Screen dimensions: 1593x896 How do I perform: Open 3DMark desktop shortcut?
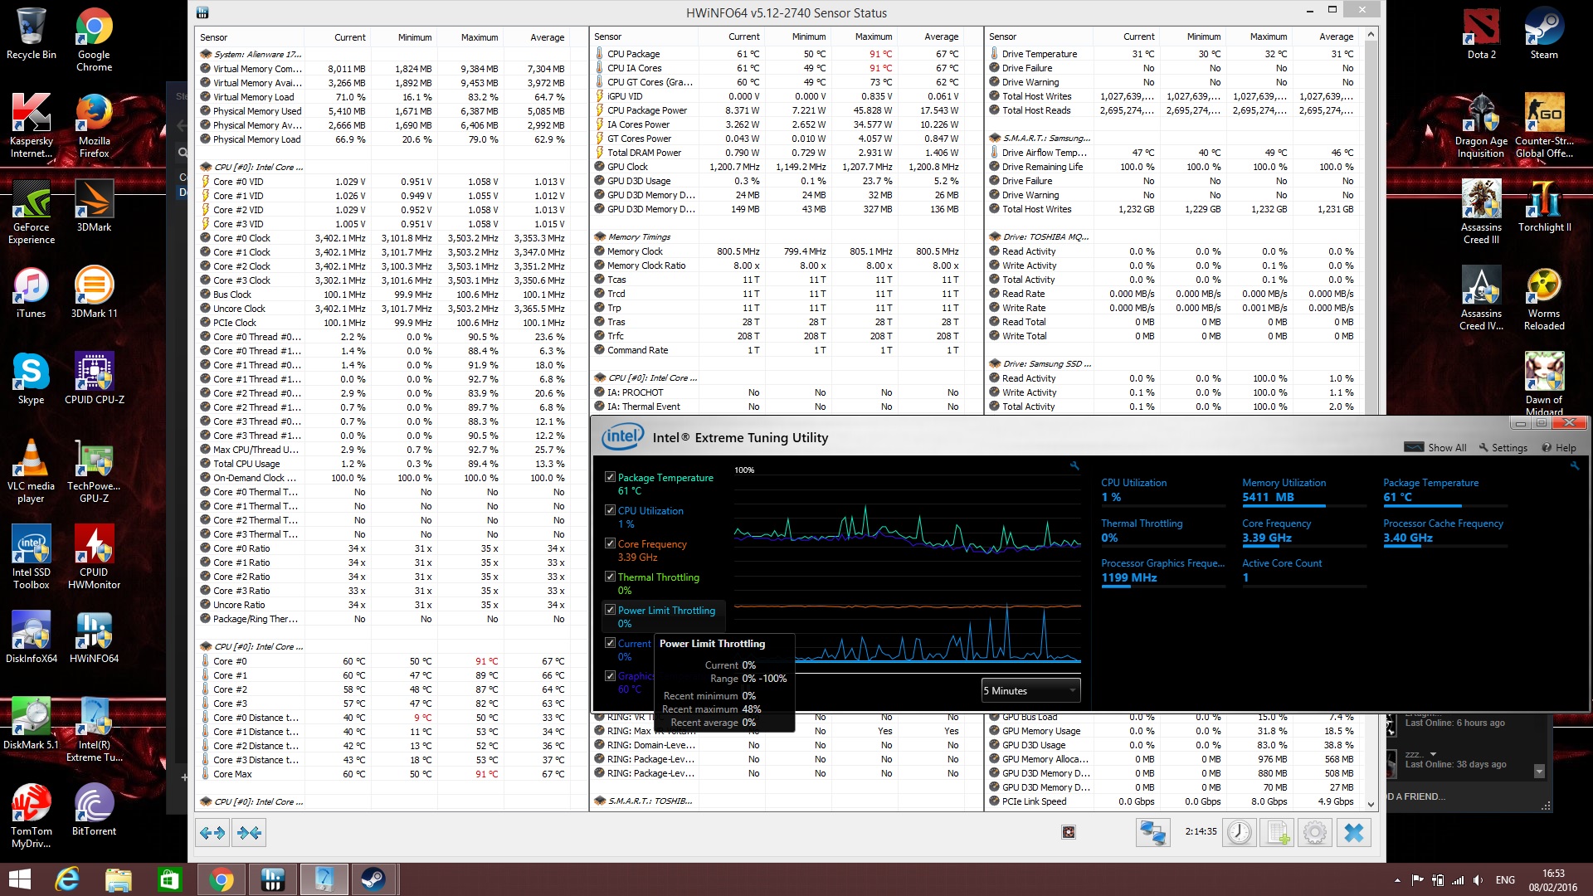point(95,207)
